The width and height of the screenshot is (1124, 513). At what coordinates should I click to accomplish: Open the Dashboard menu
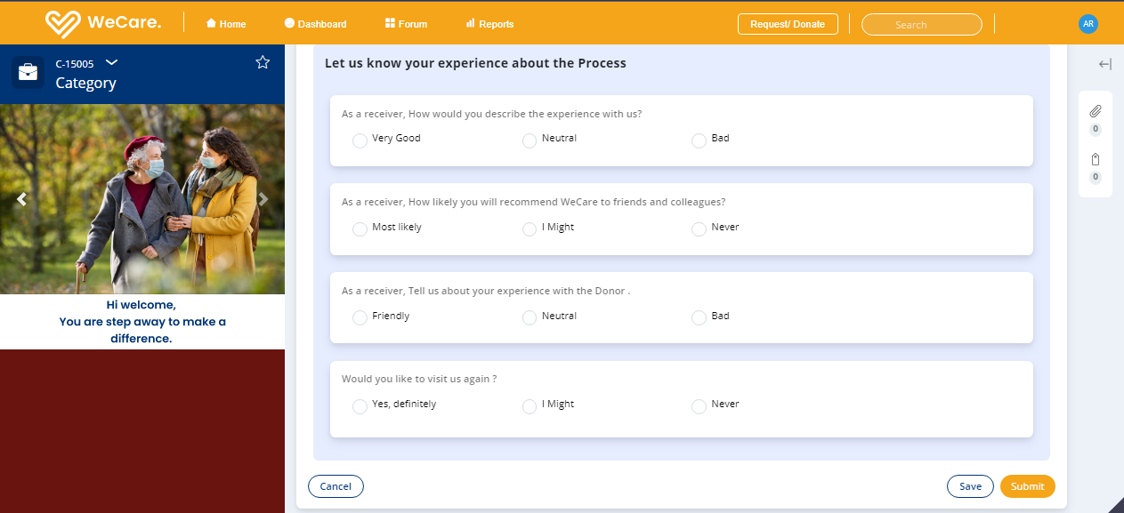point(315,24)
